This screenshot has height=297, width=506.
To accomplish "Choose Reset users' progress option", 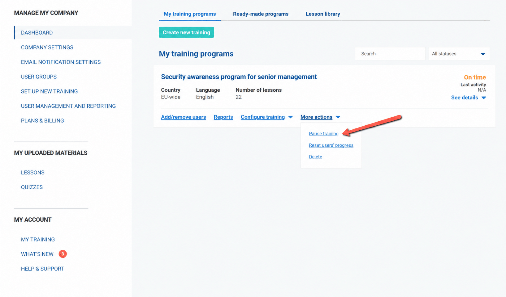I will pyautogui.click(x=331, y=145).
